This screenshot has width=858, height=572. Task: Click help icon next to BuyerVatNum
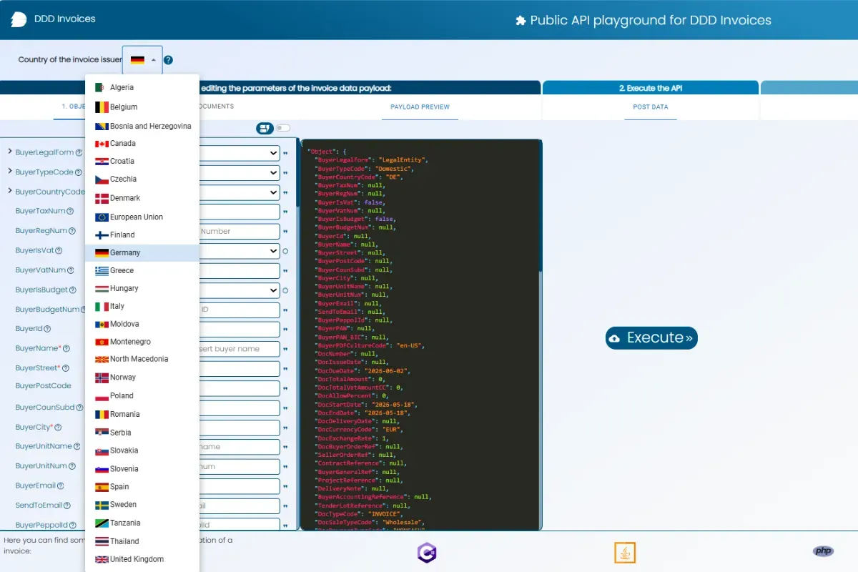click(x=71, y=271)
